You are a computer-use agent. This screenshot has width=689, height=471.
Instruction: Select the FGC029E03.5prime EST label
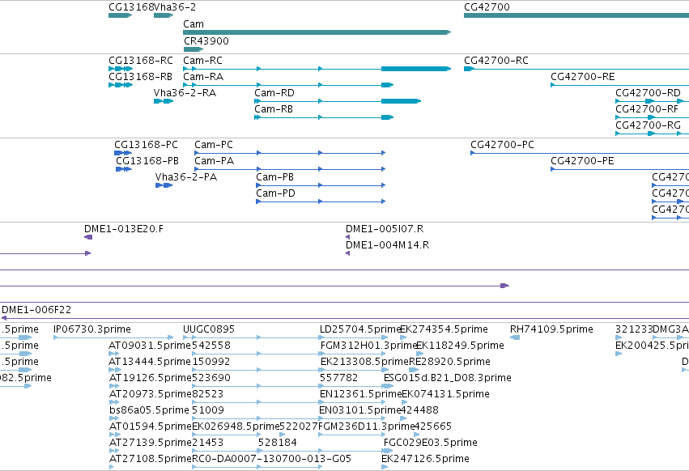[x=430, y=443]
